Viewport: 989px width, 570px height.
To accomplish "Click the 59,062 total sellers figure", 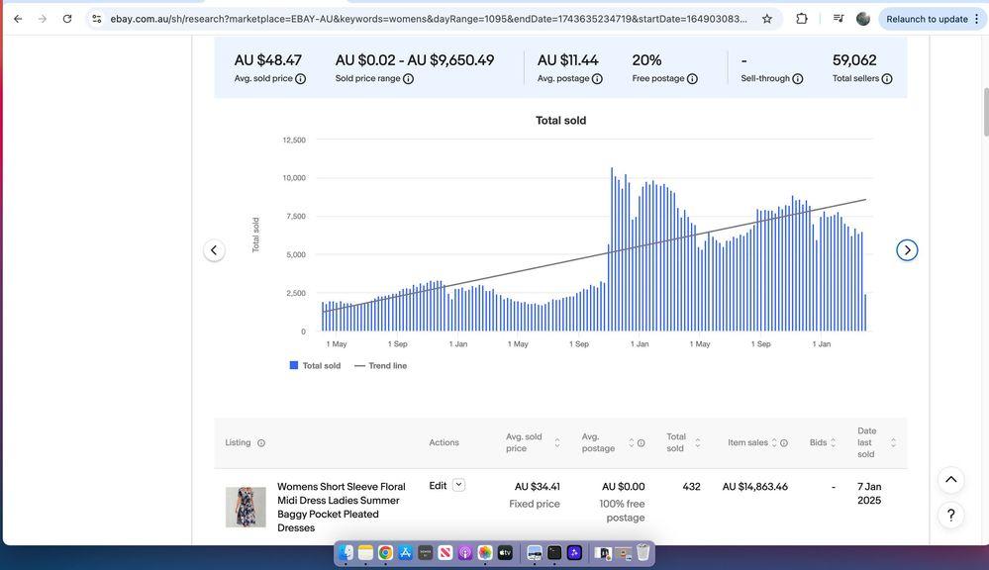I will pyautogui.click(x=854, y=60).
